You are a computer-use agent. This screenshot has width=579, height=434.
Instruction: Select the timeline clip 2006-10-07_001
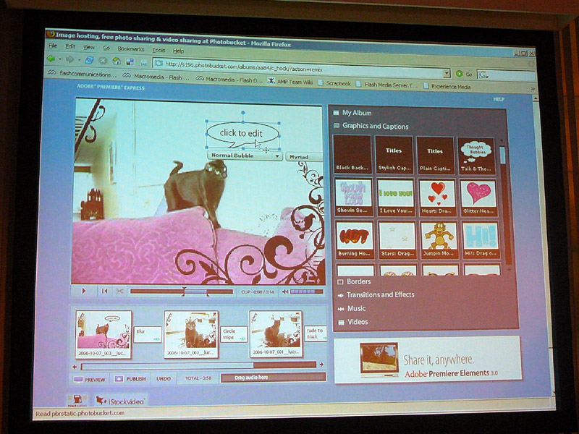(276, 334)
